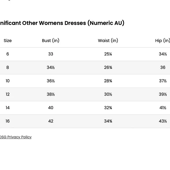Select the size 12 row label

point(8,94)
